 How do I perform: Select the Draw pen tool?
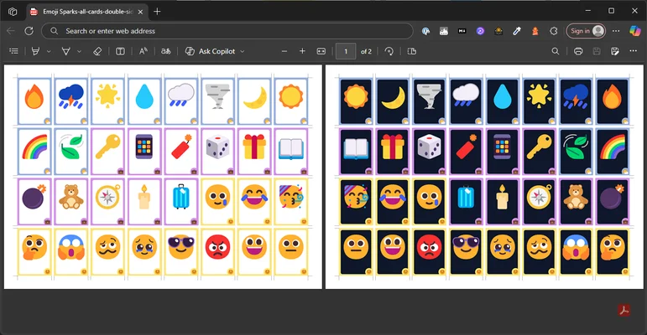pyautogui.click(x=65, y=51)
